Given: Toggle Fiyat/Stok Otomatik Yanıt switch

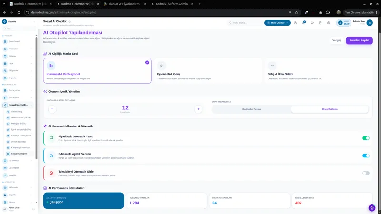Looking at the screenshot, I should pos(366,138).
